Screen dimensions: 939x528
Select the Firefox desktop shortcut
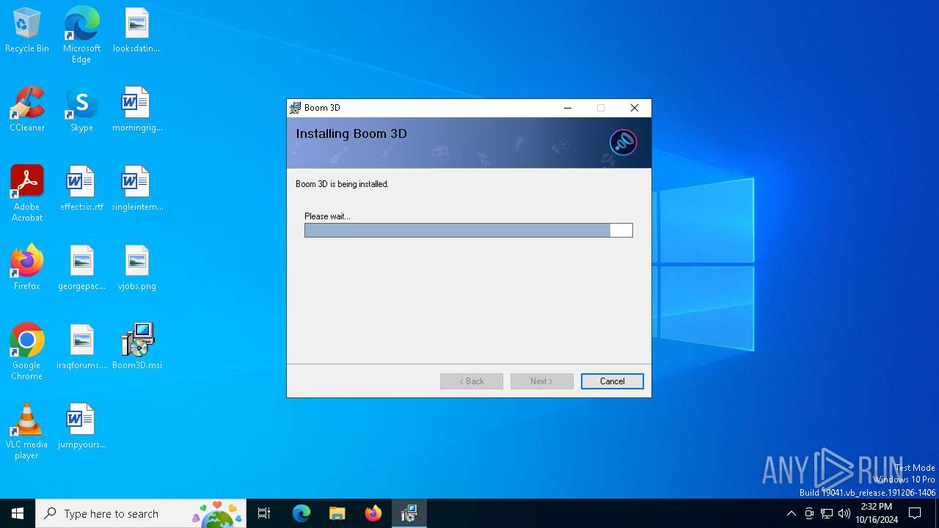click(x=27, y=268)
